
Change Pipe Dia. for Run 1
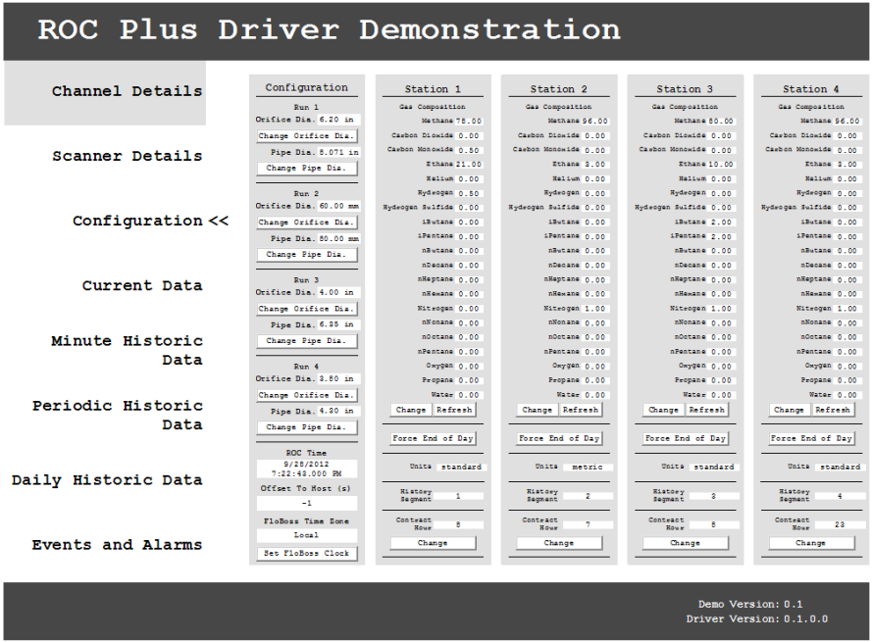click(306, 168)
